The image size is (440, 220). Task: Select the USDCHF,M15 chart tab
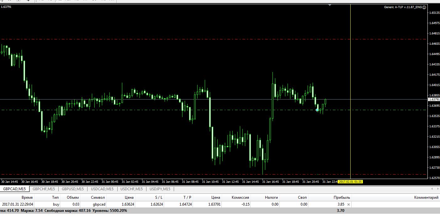tap(131, 189)
